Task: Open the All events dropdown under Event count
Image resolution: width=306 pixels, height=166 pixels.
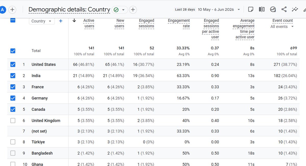Action: (x=282, y=27)
